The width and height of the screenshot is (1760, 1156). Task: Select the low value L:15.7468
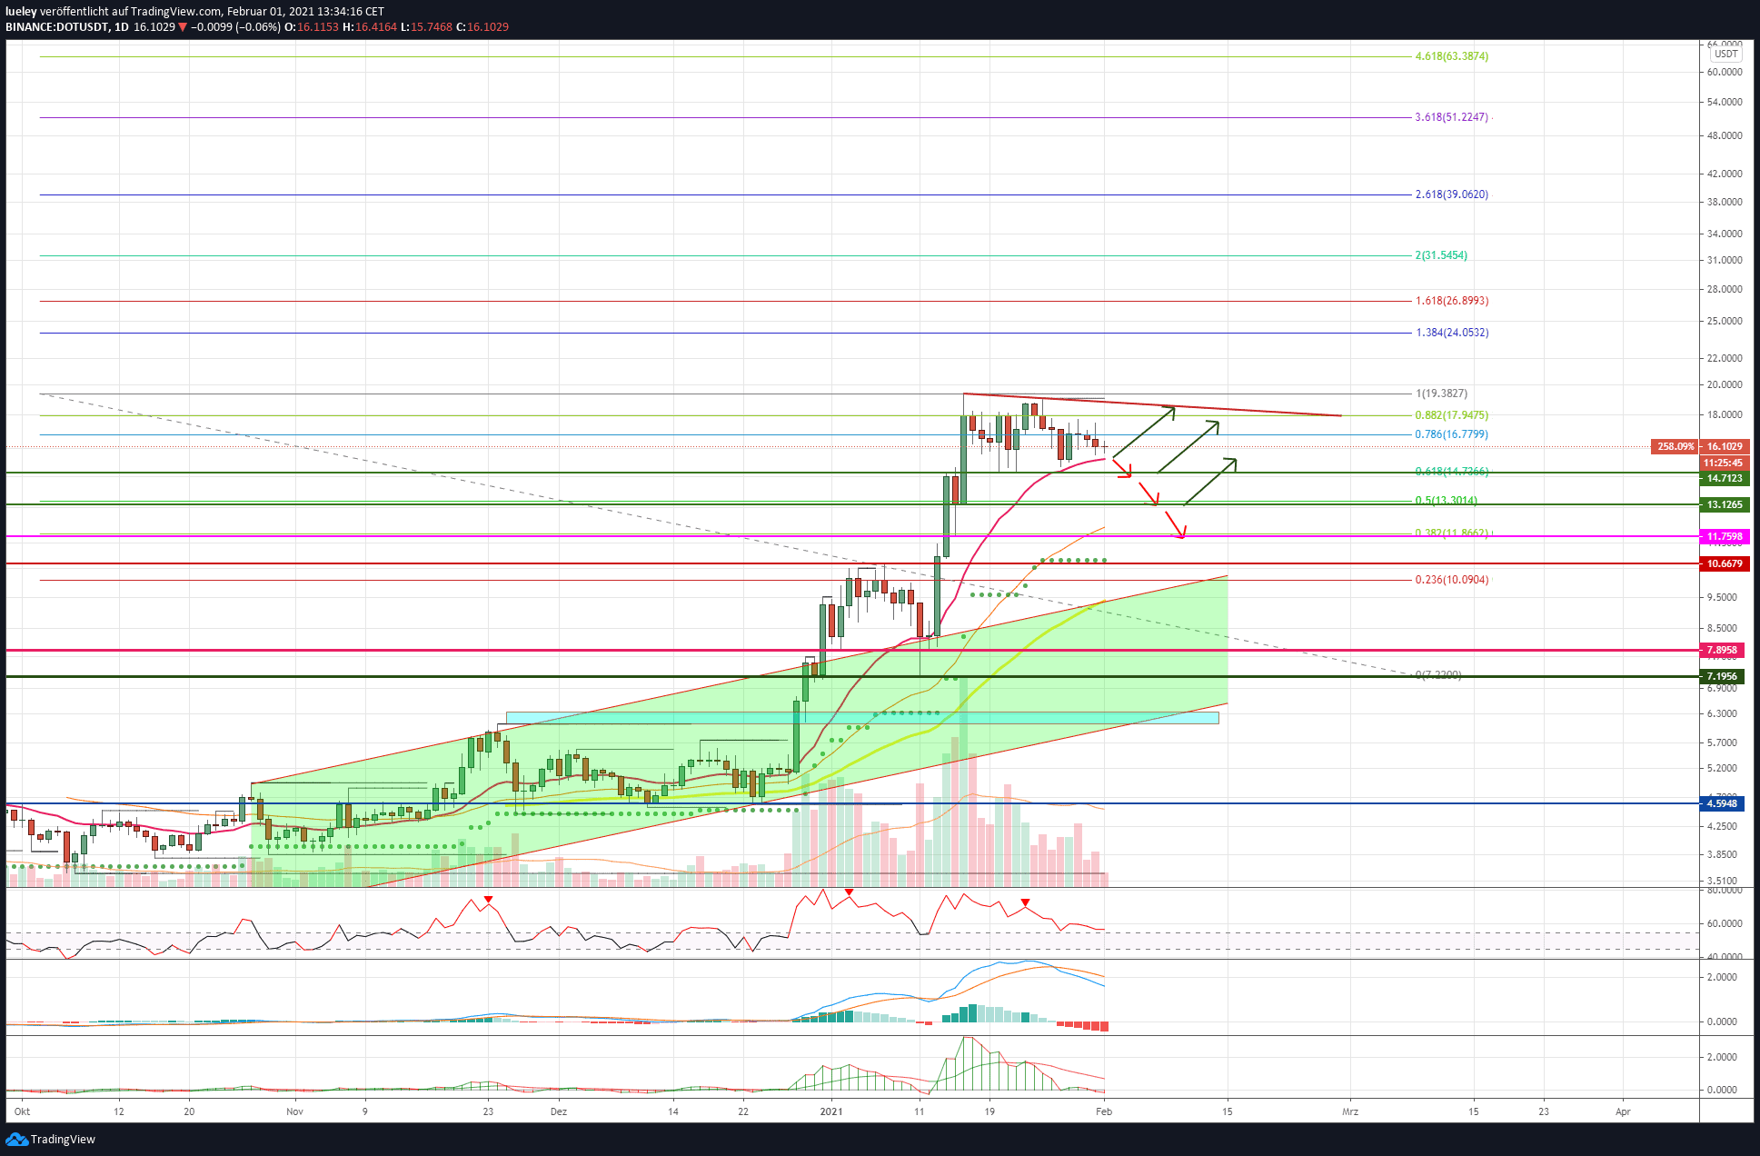(x=426, y=27)
